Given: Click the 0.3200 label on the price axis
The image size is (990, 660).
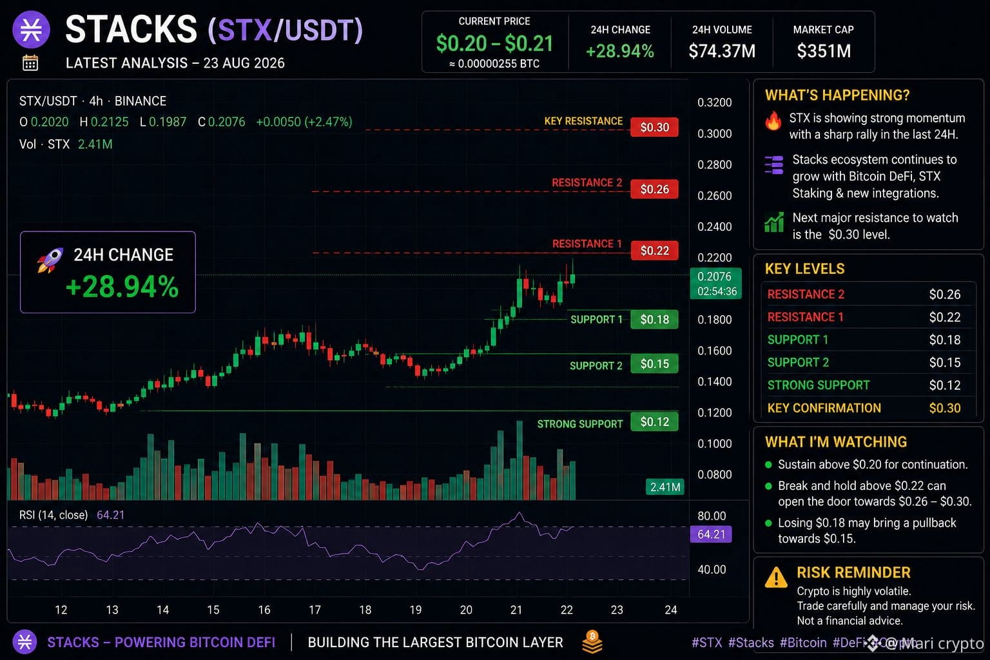Looking at the screenshot, I should (715, 102).
